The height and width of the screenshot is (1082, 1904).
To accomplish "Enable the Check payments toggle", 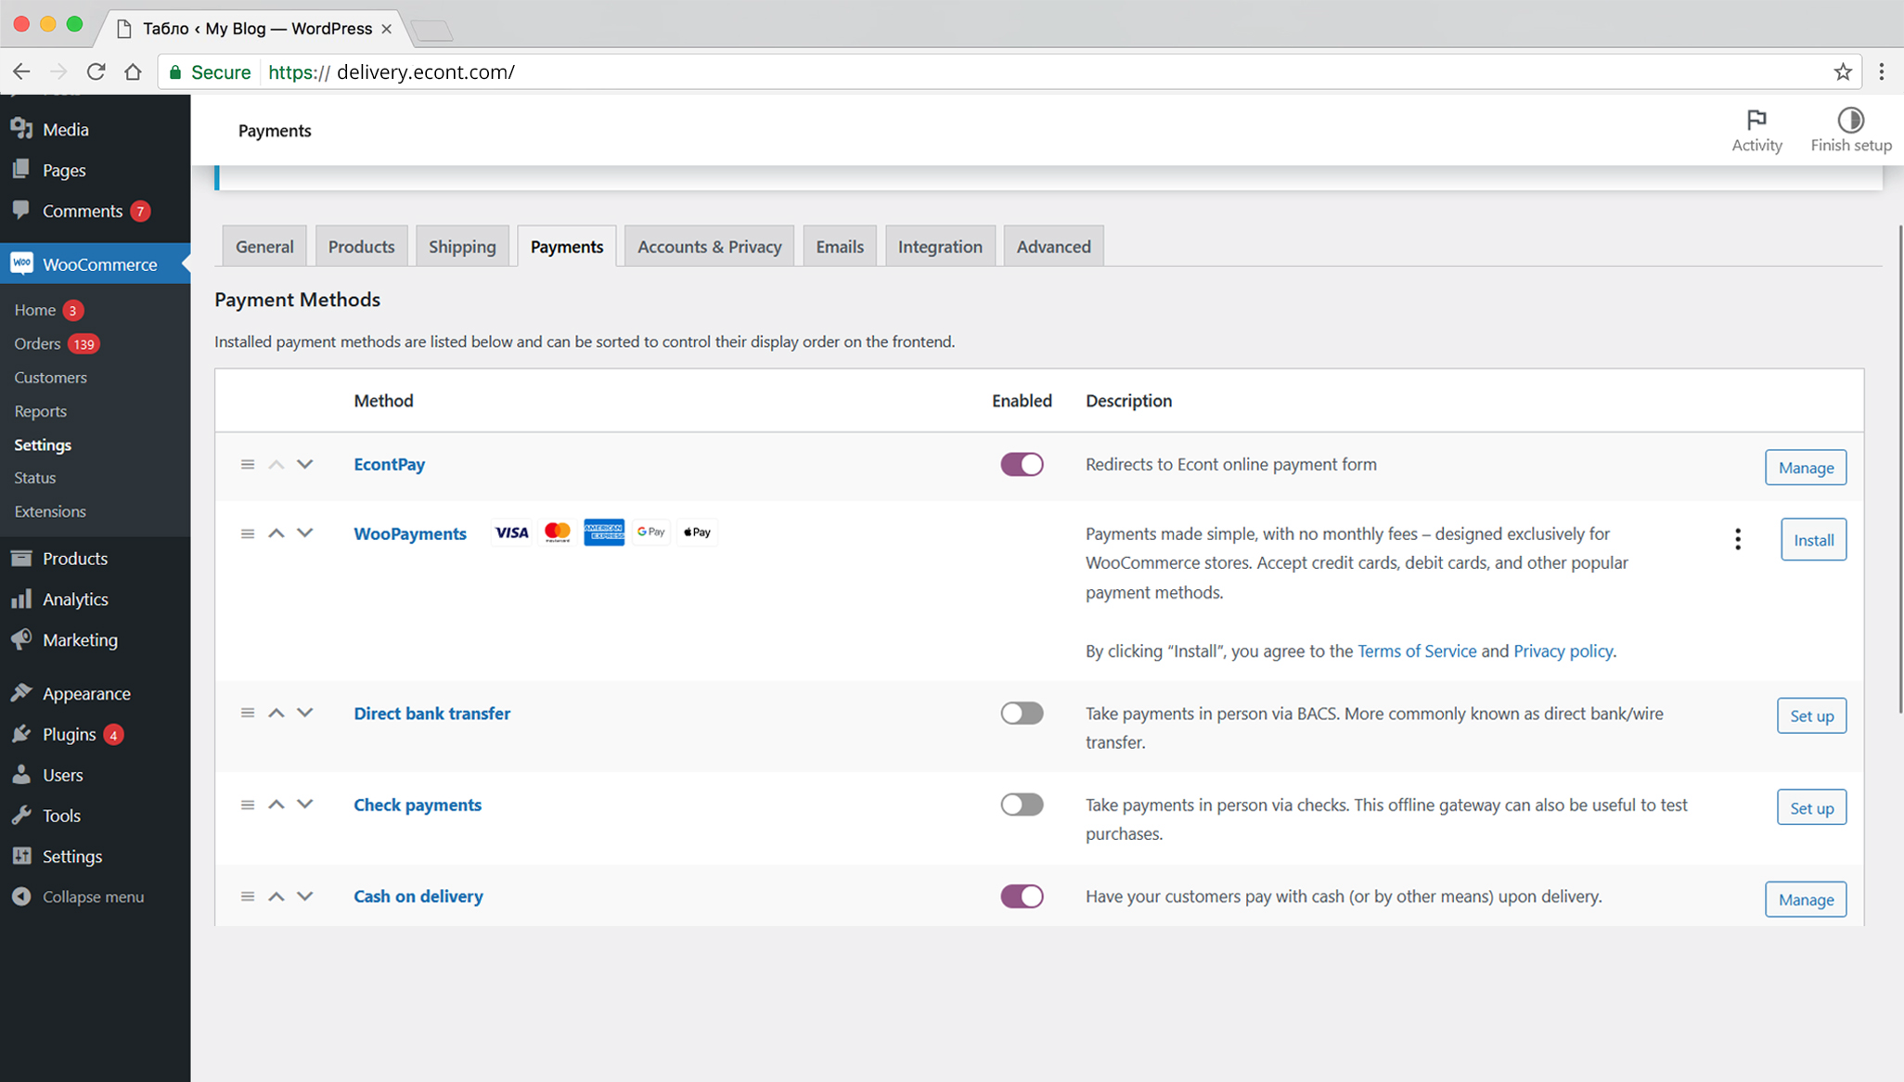I will tap(1022, 805).
